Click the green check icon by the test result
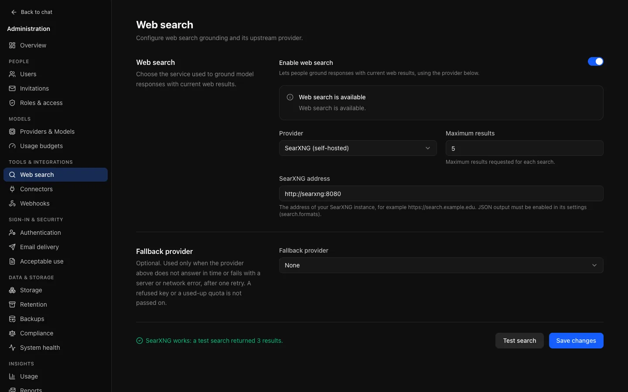This screenshot has height=392, width=628. [x=140, y=341]
